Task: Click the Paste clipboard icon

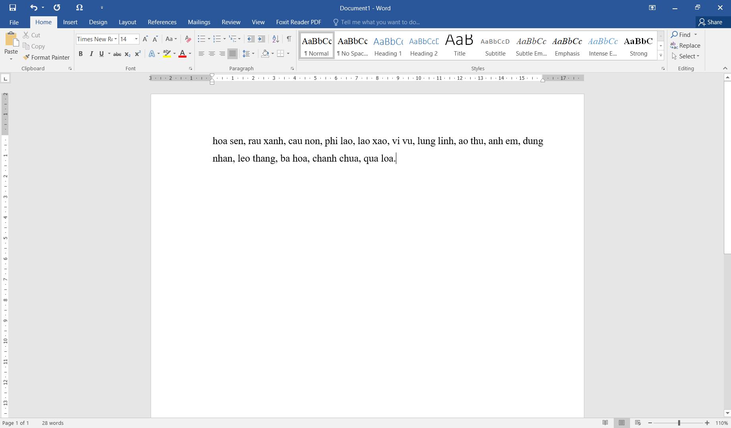Action: pyautogui.click(x=11, y=40)
